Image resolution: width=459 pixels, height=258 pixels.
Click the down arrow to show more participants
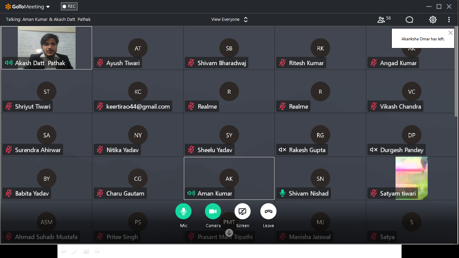(229, 233)
